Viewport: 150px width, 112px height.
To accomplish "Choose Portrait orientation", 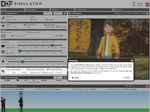I will [x=47, y=27].
